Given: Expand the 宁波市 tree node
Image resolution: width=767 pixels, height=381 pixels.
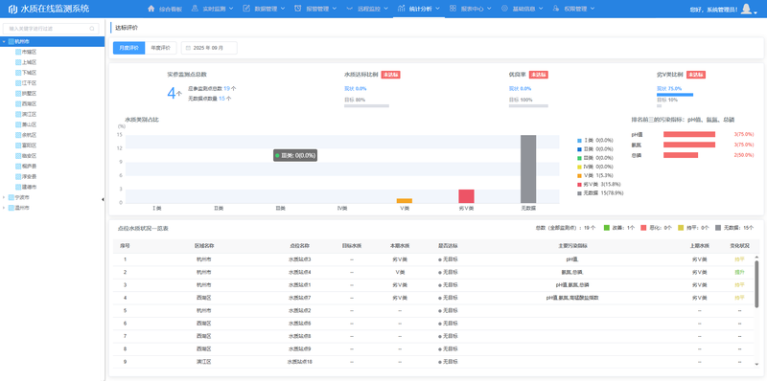Looking at the screenshot, I should (4, 197).
